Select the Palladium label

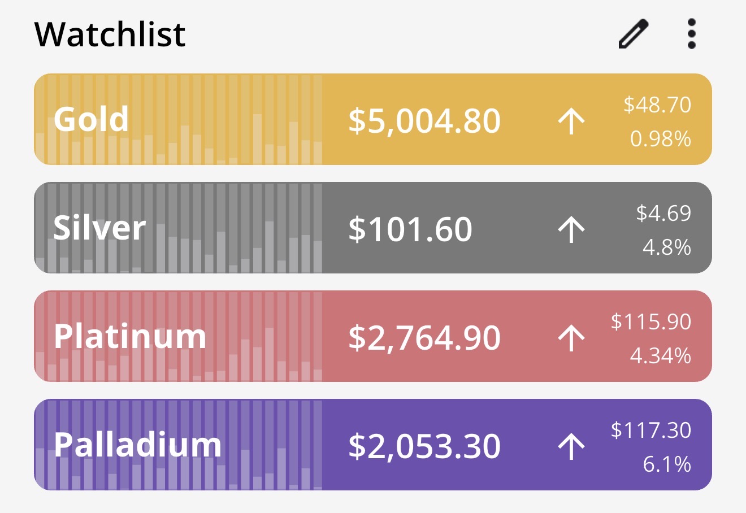(138, 445)
